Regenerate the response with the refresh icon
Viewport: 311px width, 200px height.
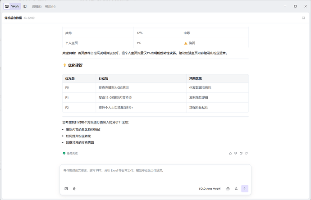click(247, 153)
